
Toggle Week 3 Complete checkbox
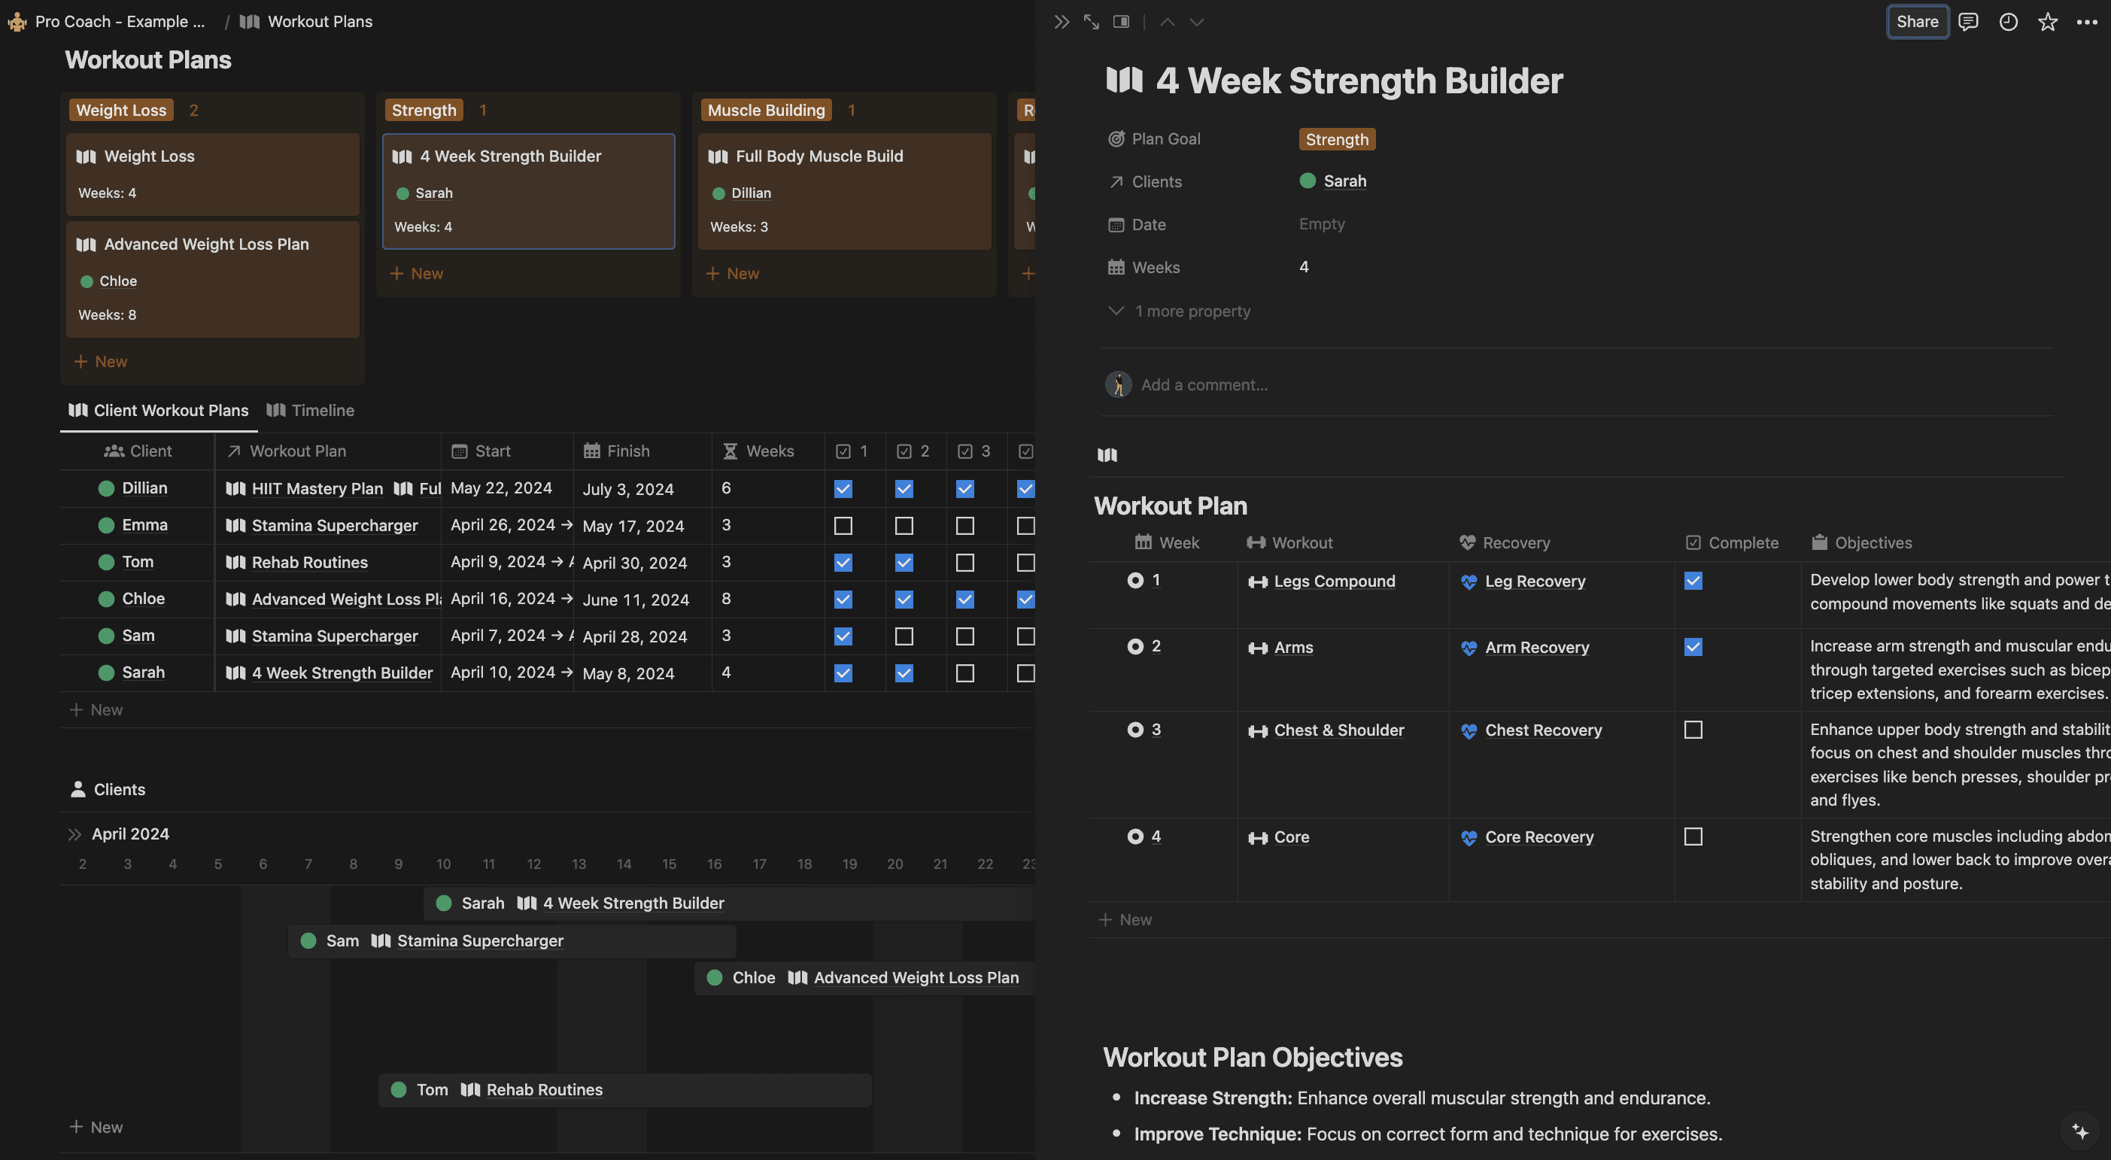pos(1693,728)
